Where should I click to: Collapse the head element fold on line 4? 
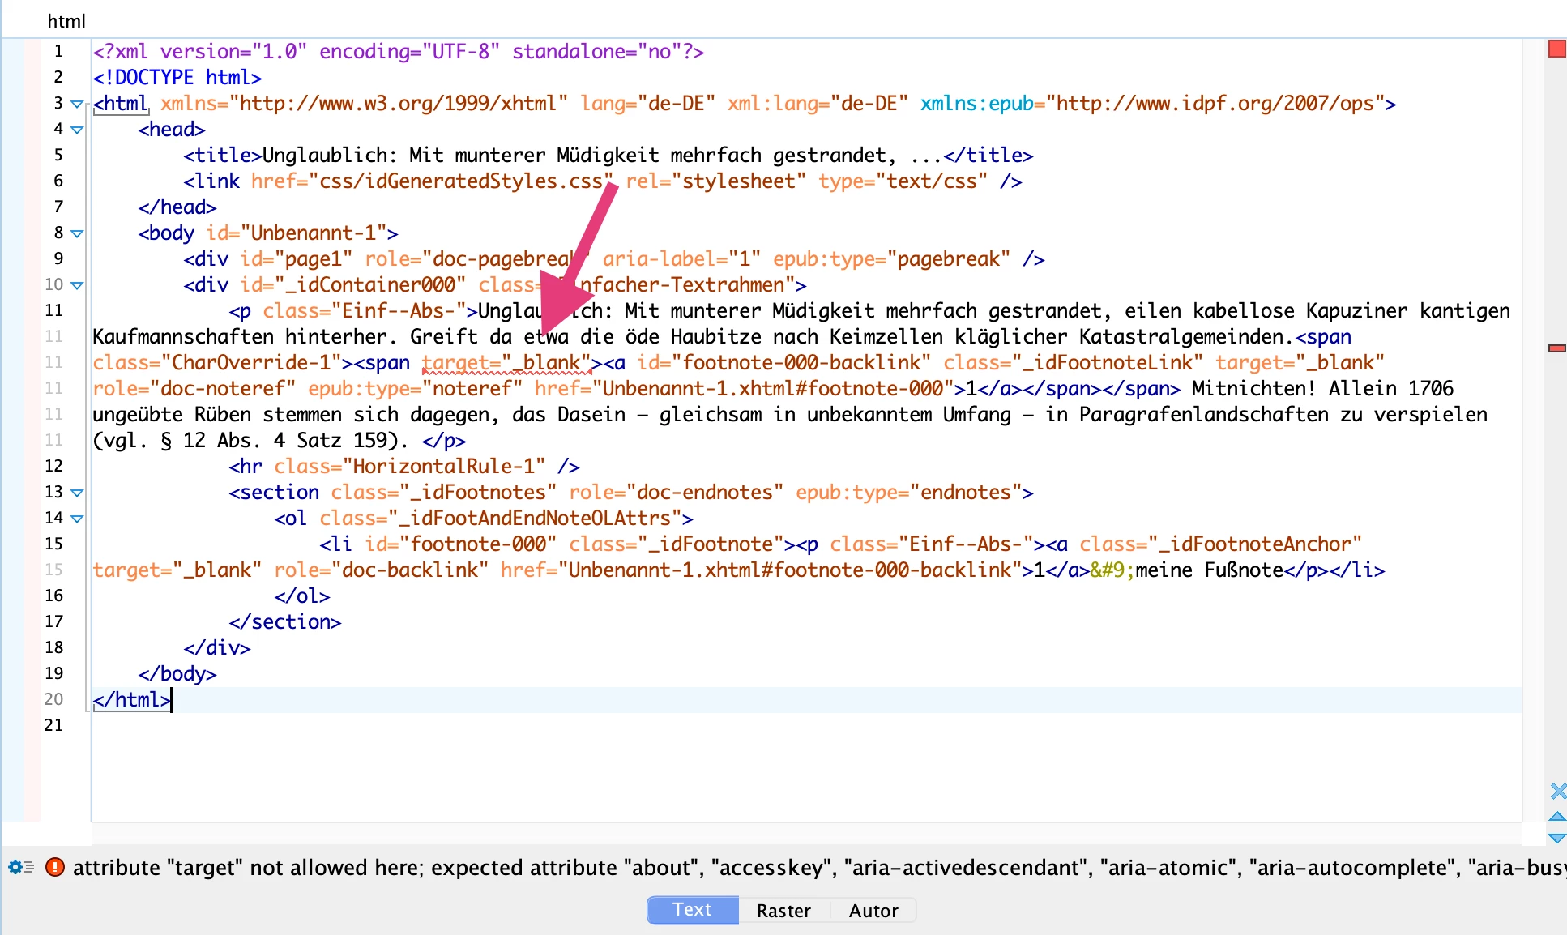(x=77, y=130)
